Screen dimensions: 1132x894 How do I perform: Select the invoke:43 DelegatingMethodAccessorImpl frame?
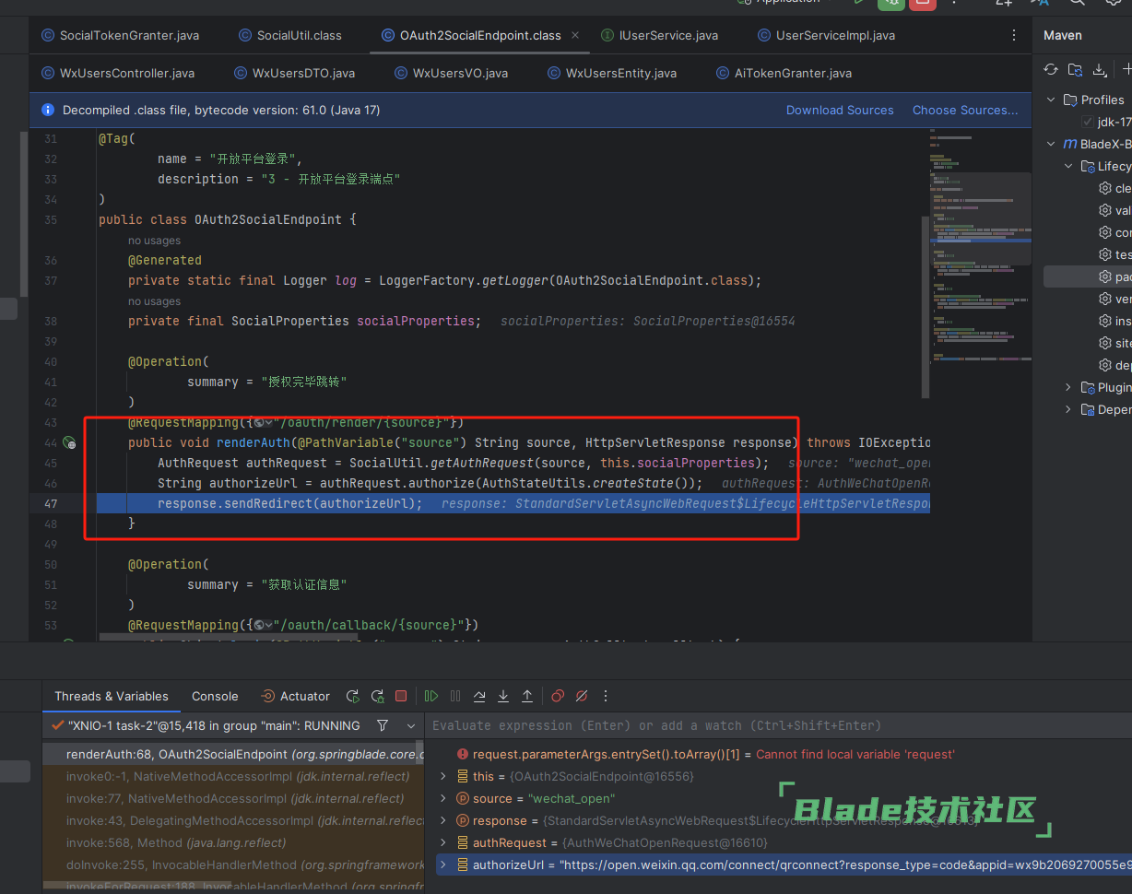(234, 820)
